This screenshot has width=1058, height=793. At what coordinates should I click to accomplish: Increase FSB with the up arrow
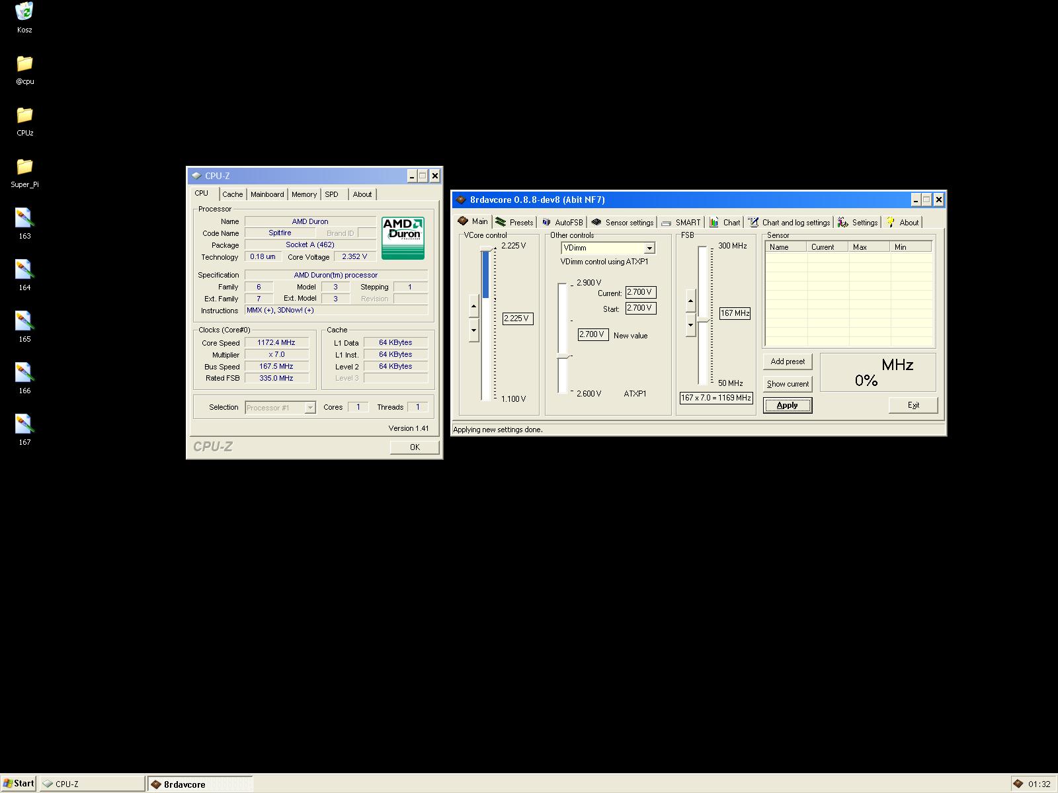pos(691,301)
